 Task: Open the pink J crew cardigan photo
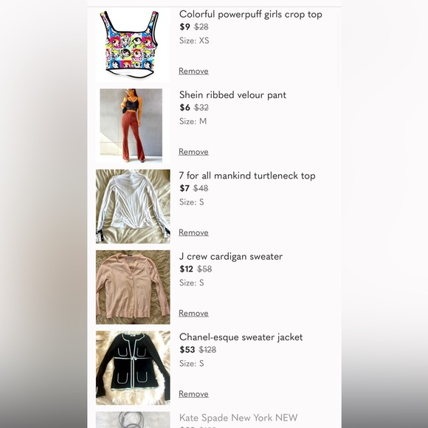133,287
